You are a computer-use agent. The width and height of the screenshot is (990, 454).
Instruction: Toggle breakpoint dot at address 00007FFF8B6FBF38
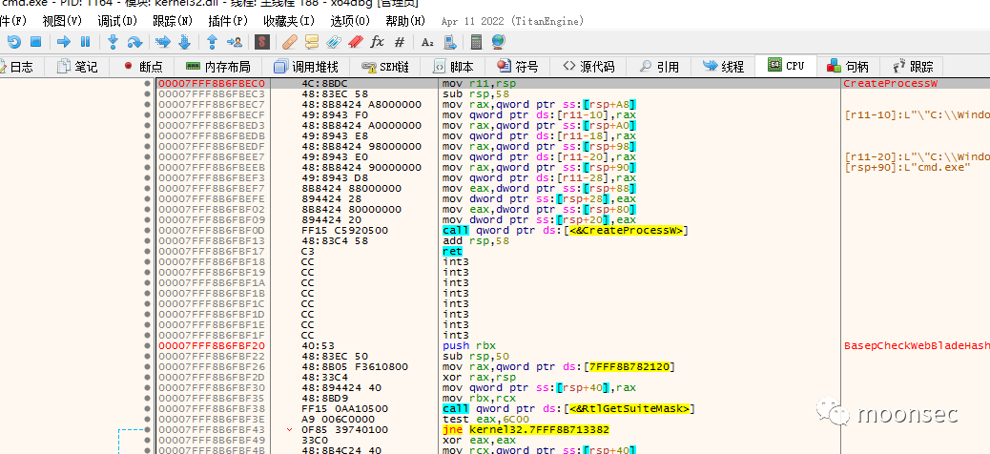(x=147, y=408)
